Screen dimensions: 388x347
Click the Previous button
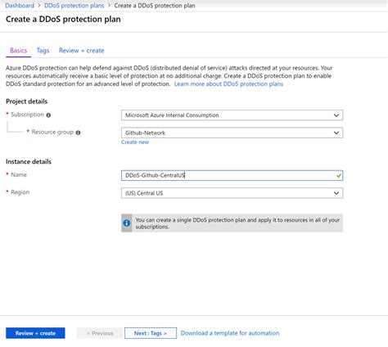pyautogui.click(x=100, y=333)
